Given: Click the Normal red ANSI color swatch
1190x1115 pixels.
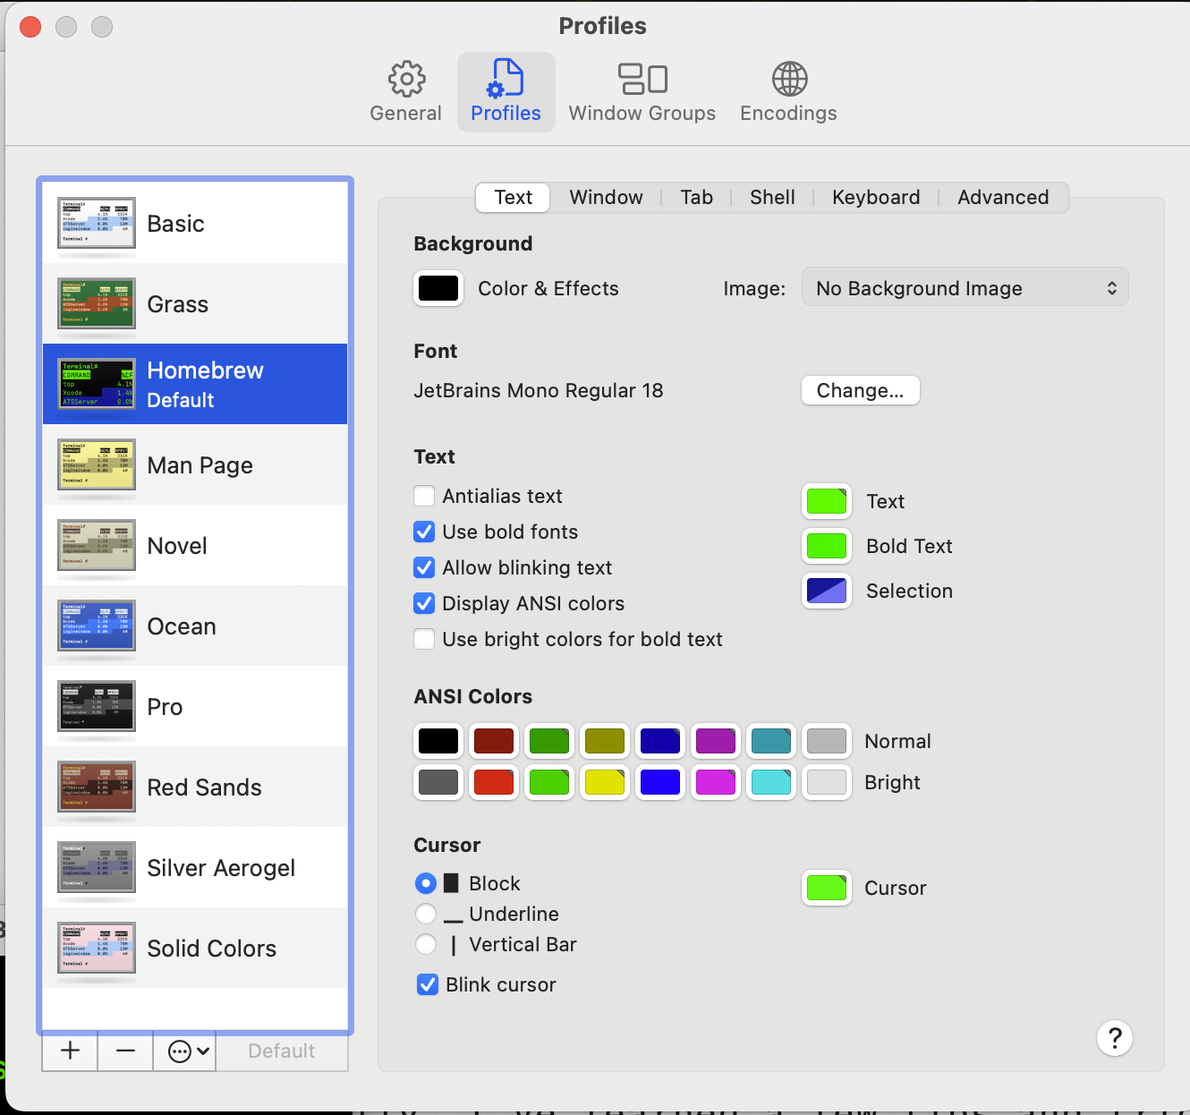Looking at the screenshot, I should 494,741.
